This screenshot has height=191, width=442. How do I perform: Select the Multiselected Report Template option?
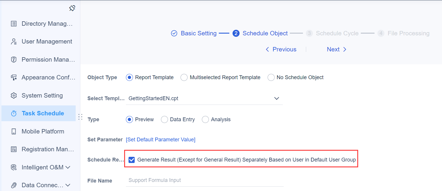184,77
